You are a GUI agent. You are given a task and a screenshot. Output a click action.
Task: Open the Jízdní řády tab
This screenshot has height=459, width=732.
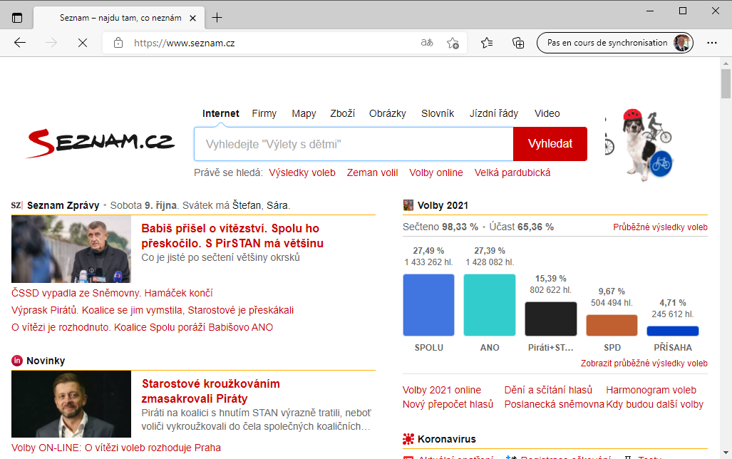point(494,113)
